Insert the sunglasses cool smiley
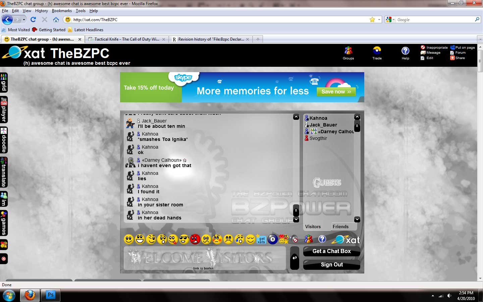 184,239
